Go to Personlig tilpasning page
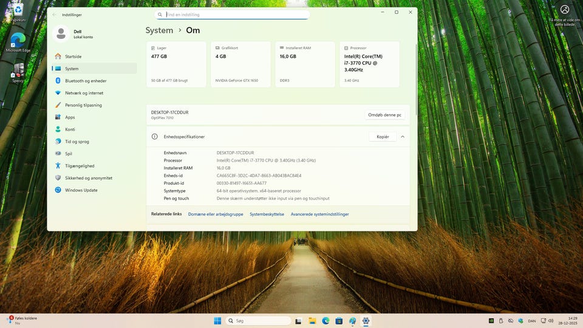 coord(83,105)
